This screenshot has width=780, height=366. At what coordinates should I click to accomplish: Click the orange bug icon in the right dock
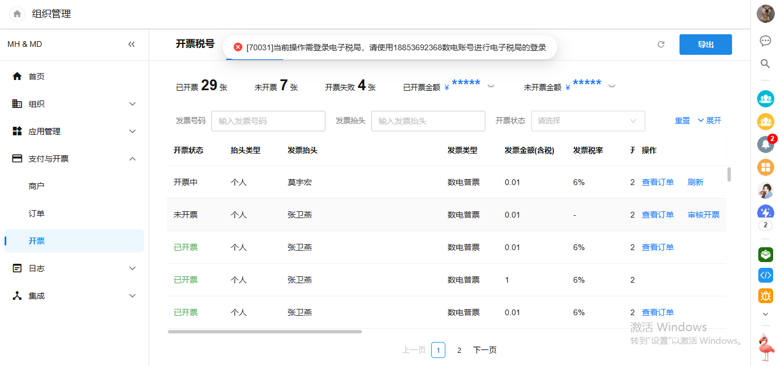[765, 295]
